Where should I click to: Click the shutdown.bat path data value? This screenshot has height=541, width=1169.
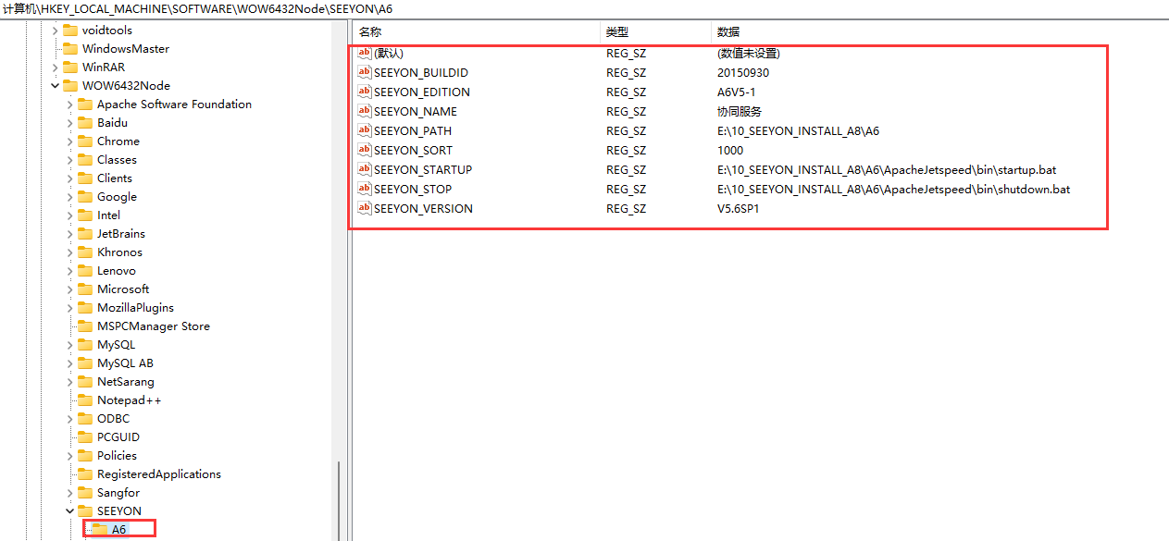click(893, 189)
